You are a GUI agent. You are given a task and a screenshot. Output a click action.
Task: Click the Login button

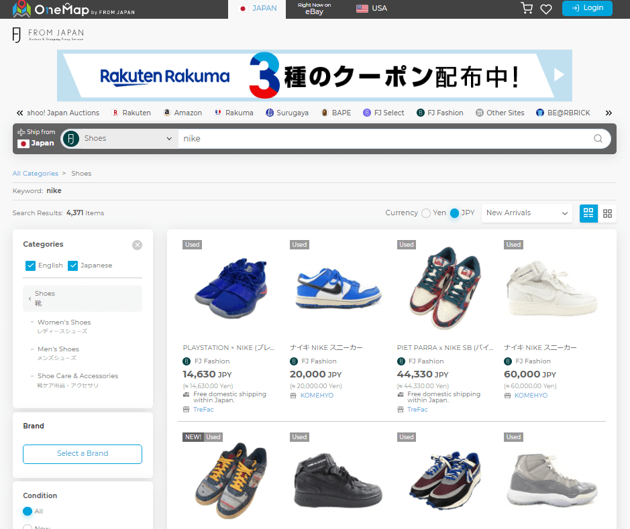pyautogui.click(x=587, y=8)
